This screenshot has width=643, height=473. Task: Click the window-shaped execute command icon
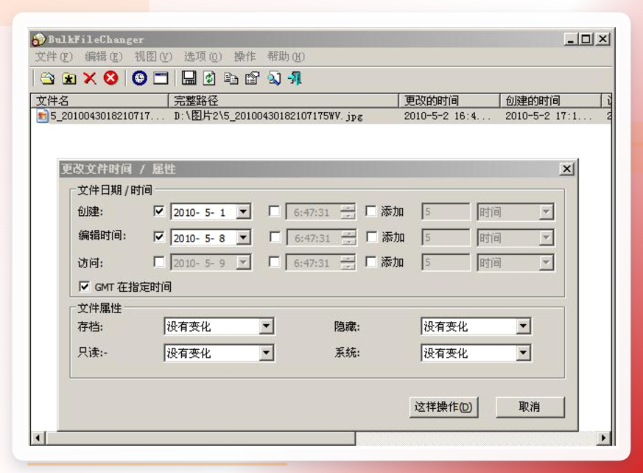tap(161, 78)
